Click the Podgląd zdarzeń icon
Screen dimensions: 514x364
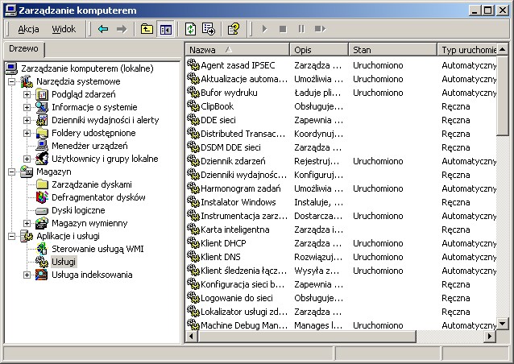[42, 94]
